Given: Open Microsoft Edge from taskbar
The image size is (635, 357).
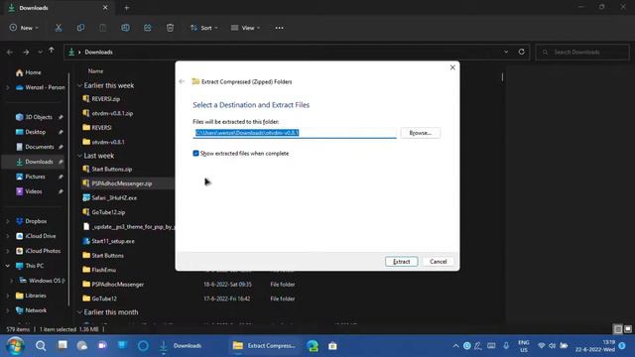Looking at the screenshot, I should click(x=313, y=346).
